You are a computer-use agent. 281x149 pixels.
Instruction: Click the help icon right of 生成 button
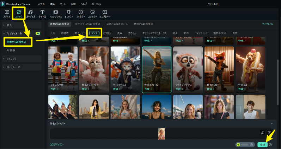(x=270, y=144)
